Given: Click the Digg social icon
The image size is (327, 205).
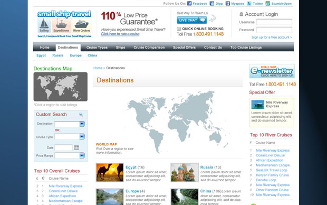Looking at the screenshot, I should tap(212, 3).
